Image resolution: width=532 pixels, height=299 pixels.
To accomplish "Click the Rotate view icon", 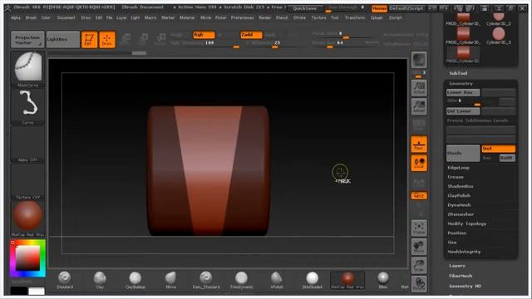I will pyautogui.click(x=419, y=284).
